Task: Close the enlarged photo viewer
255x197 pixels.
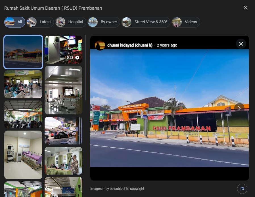Action: 241,44
